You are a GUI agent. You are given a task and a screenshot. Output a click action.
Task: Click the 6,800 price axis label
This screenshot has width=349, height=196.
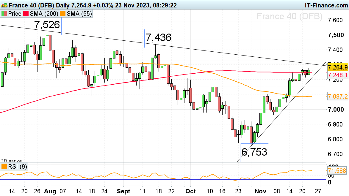tap(335, 139)
